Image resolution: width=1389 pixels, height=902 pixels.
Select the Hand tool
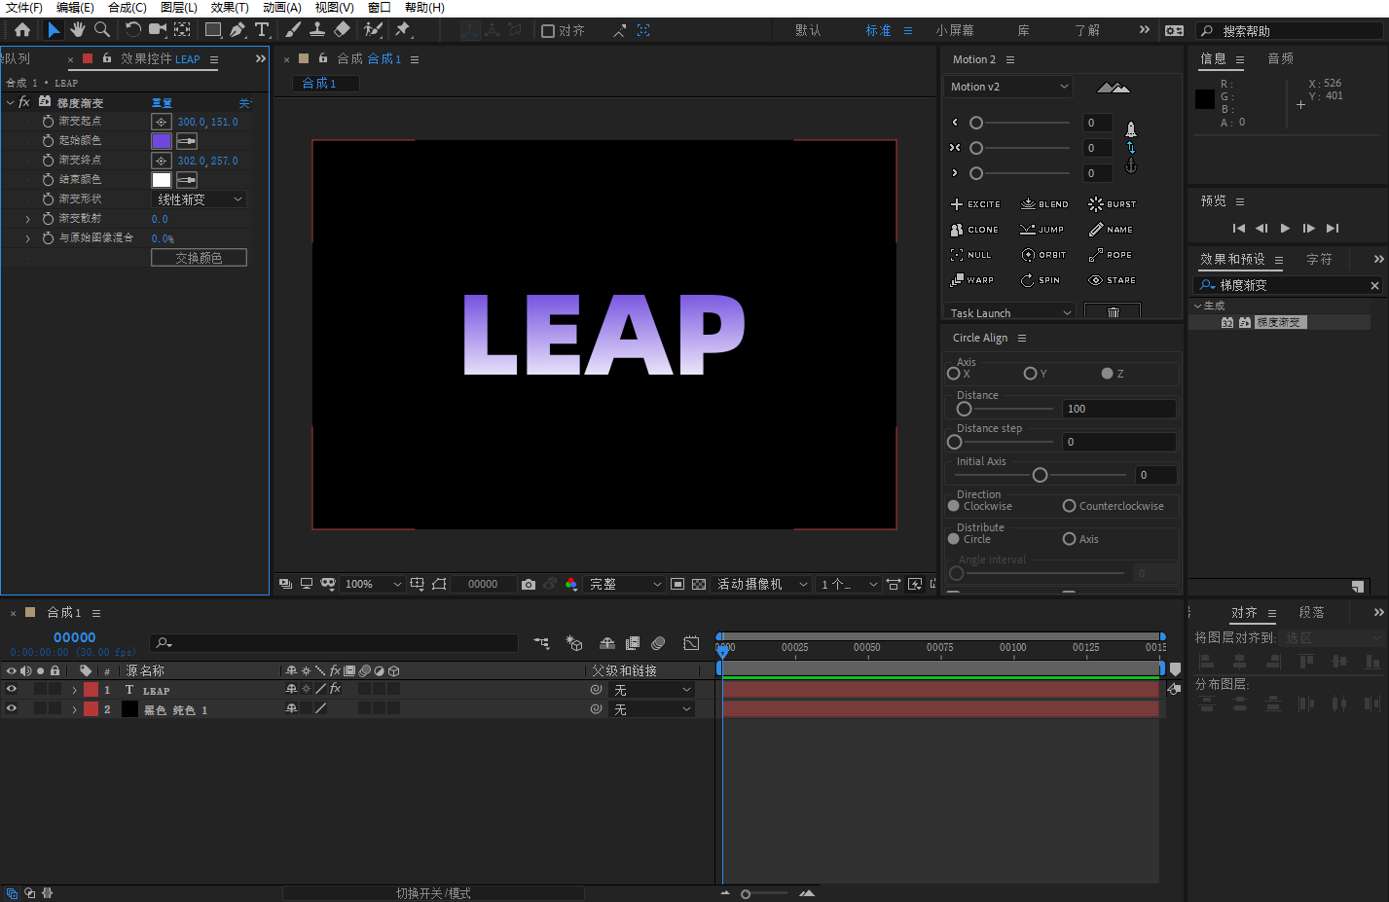(78, 30)
